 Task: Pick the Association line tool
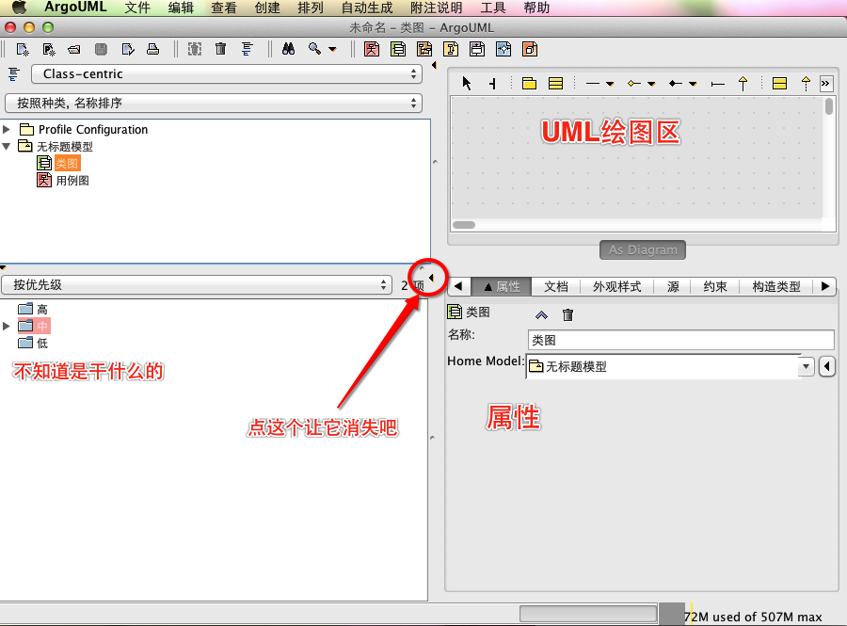(593, 83)
